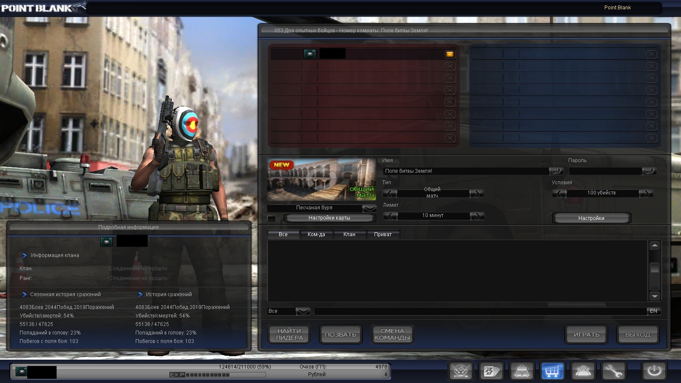Click the wrench settings icon
The width and height of the screenshot is (681, 383).
tap(613, 372)
